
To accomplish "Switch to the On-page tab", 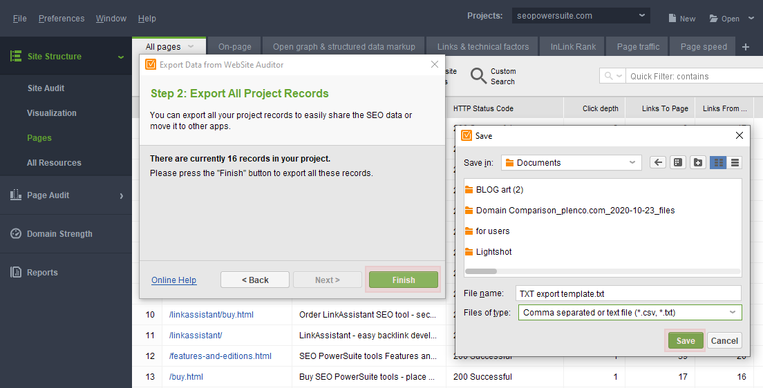I will [x=234, y=47].
